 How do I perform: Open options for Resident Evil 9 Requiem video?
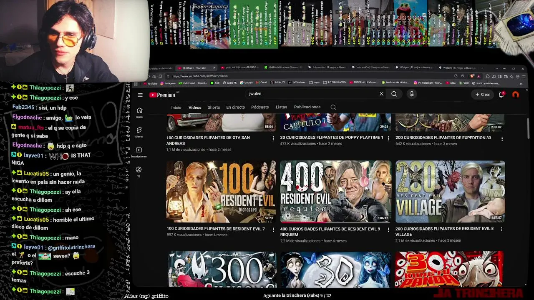388,229
